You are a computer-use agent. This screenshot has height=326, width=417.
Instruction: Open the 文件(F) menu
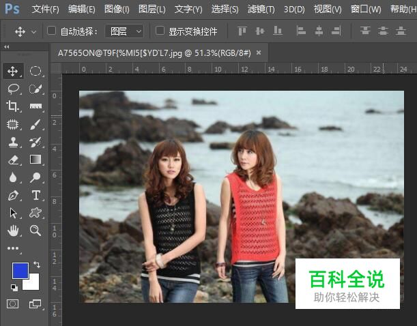click(45, 10)
